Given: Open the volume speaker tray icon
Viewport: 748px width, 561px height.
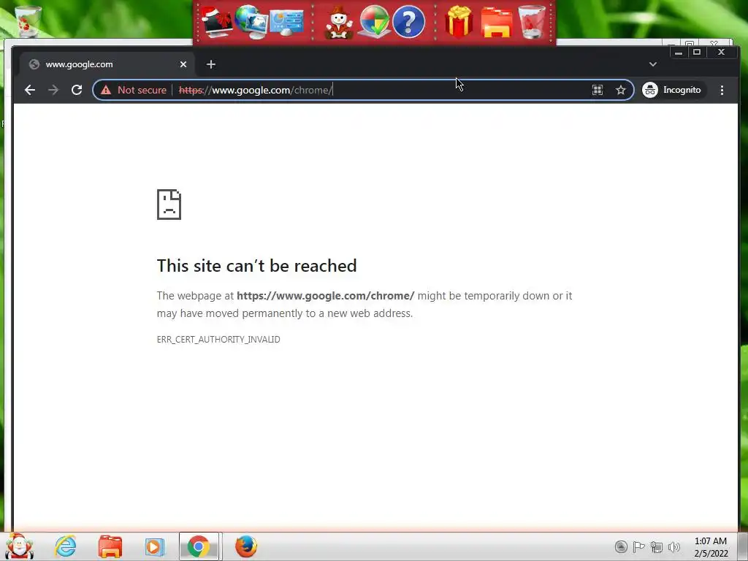Looking at the screenshot, I should [674, 546].
